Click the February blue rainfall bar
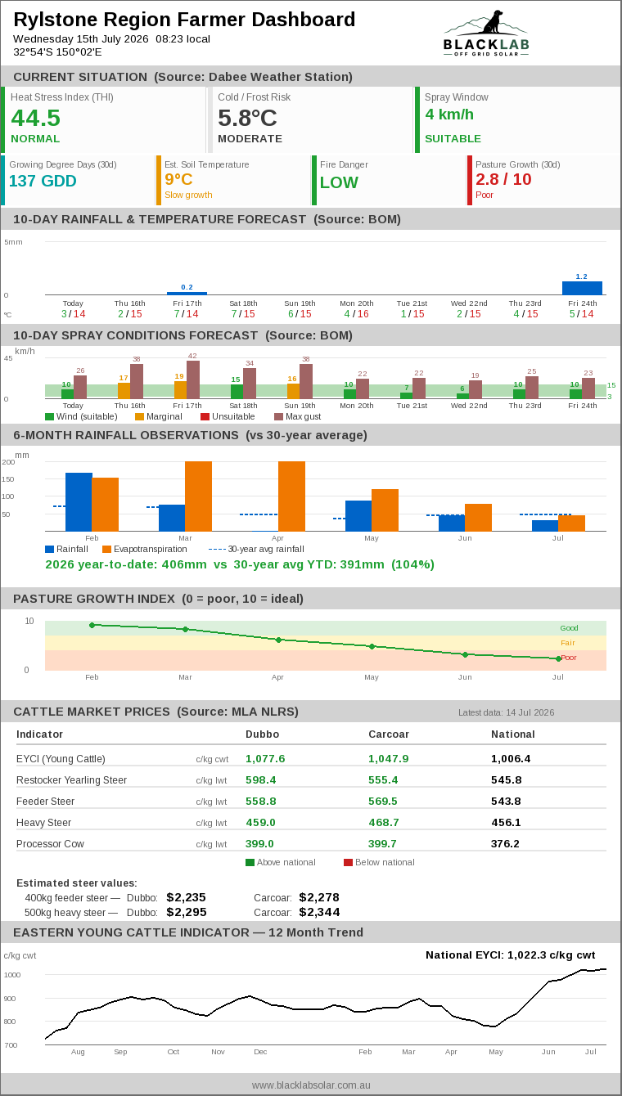The image size is (622, 1096). [79, 502]
